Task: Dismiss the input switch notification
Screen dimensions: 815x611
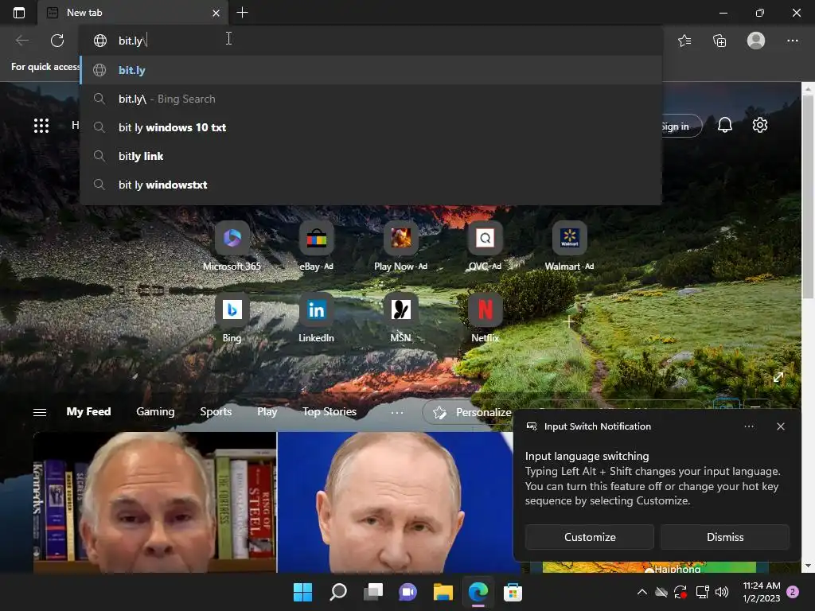Action: [x=724, y=537]
